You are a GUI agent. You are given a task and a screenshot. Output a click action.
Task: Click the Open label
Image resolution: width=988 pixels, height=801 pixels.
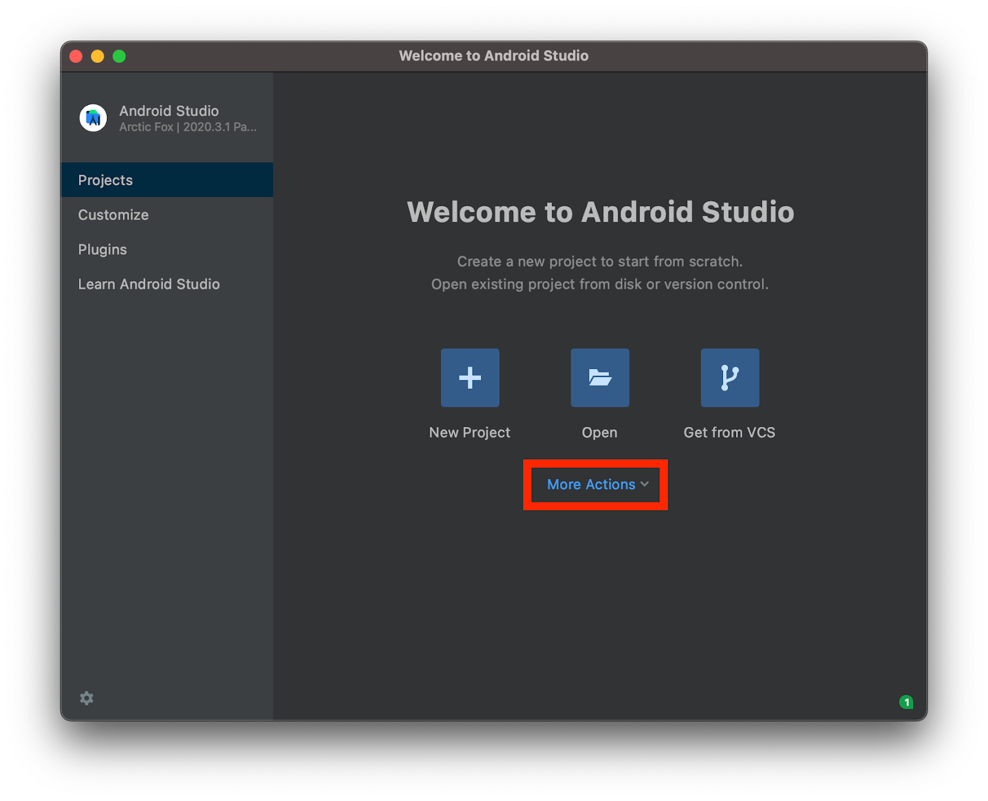600,433
